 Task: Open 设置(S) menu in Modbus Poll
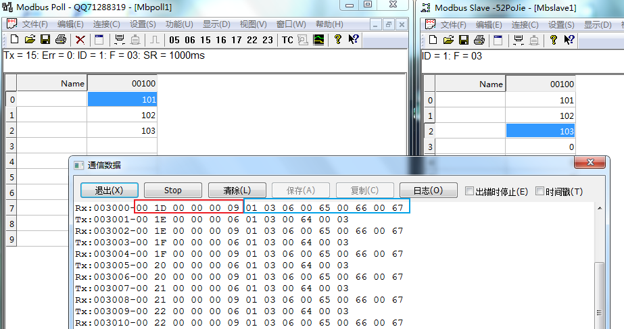pos(143,24)
